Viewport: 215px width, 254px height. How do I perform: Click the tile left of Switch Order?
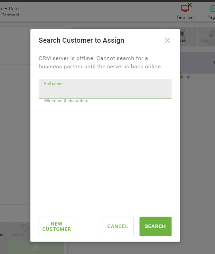[3, 231]
